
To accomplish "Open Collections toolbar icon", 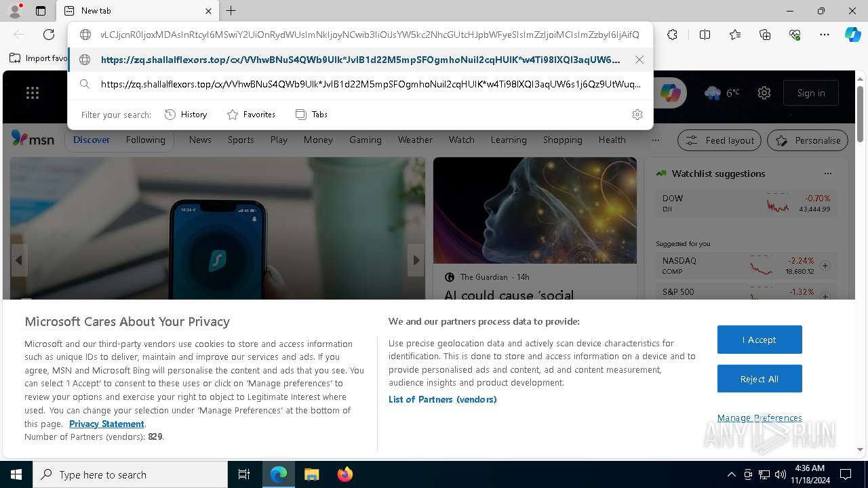I will [765, 35].
